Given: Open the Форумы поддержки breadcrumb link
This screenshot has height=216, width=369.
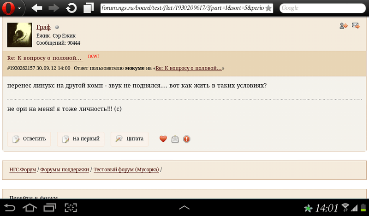Looking at the screenshot, I should coord(65,169).
